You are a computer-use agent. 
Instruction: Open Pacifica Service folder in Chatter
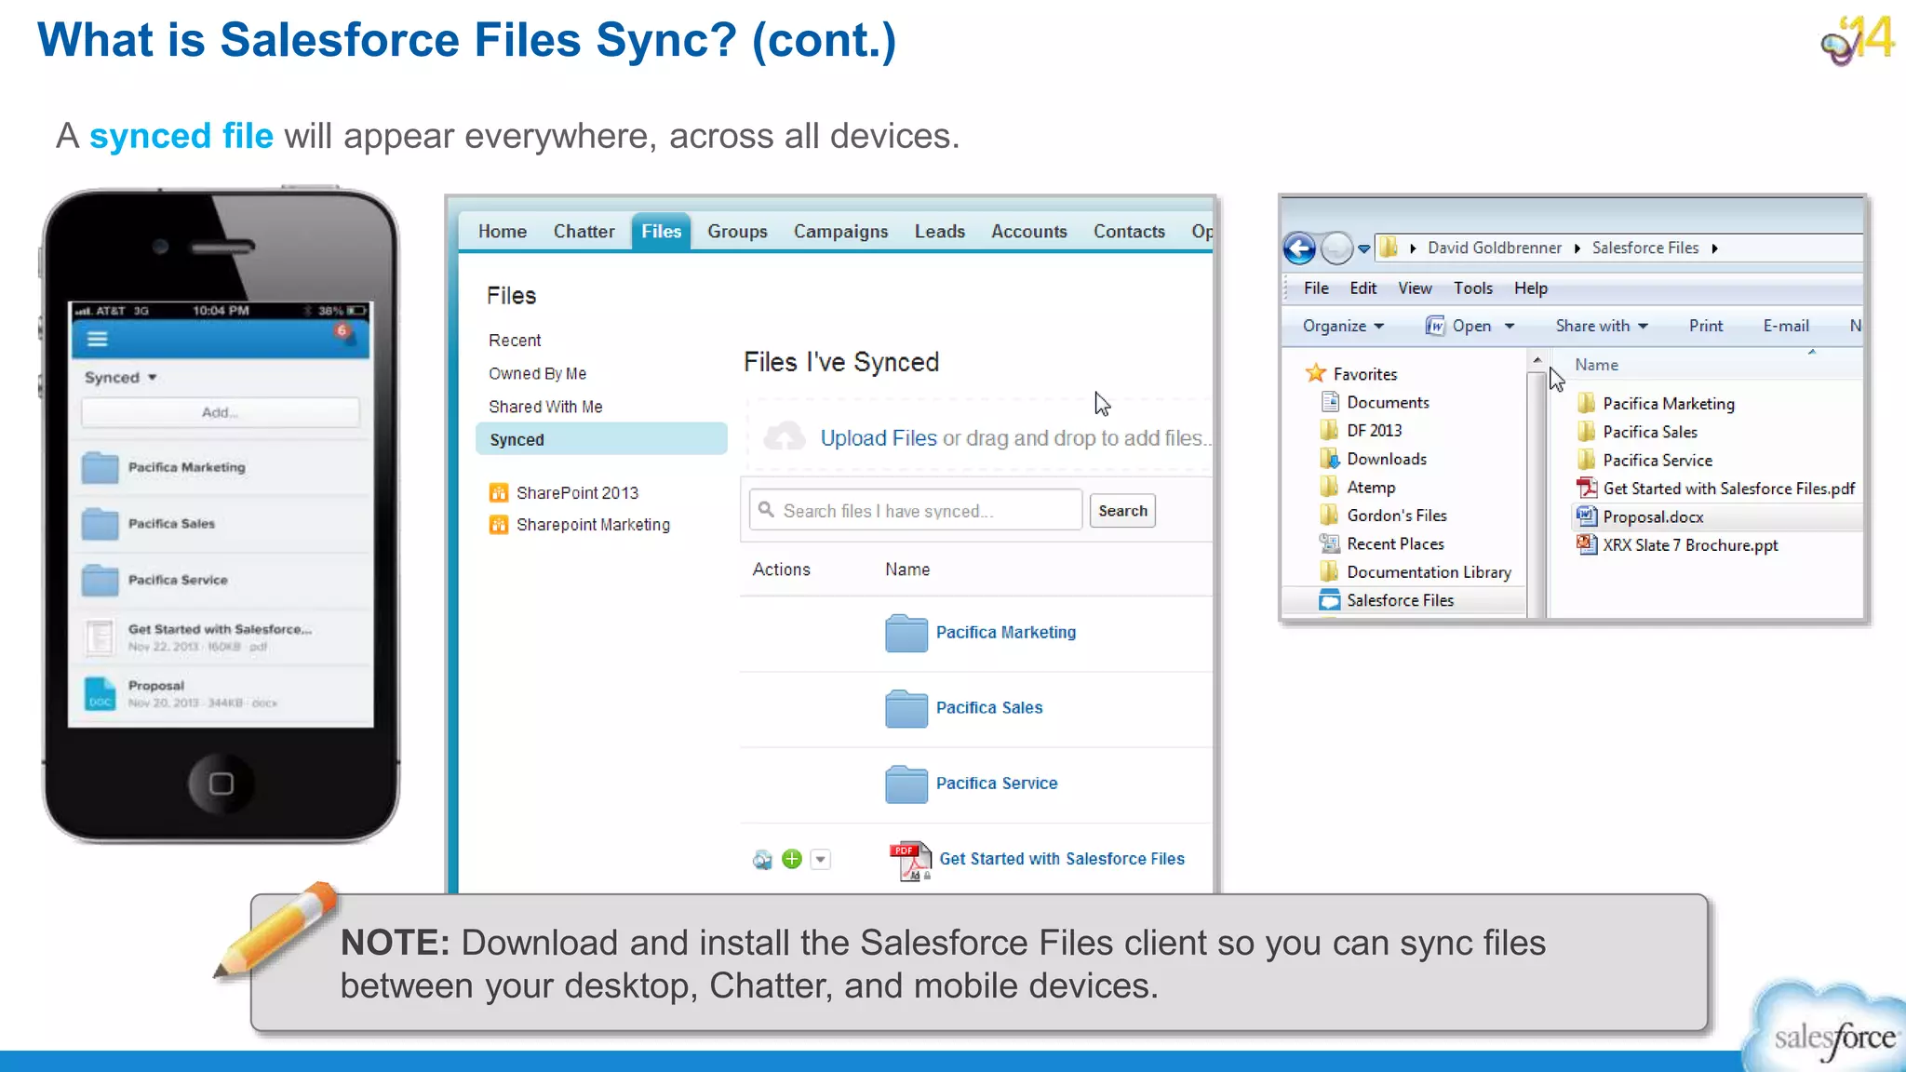click(997, 784)
